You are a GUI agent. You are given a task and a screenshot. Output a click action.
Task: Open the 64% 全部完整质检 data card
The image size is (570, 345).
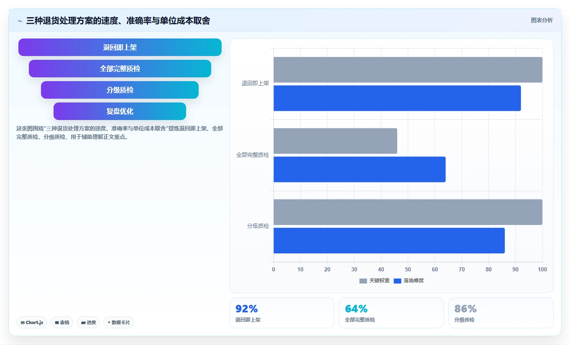click(391, 313)
